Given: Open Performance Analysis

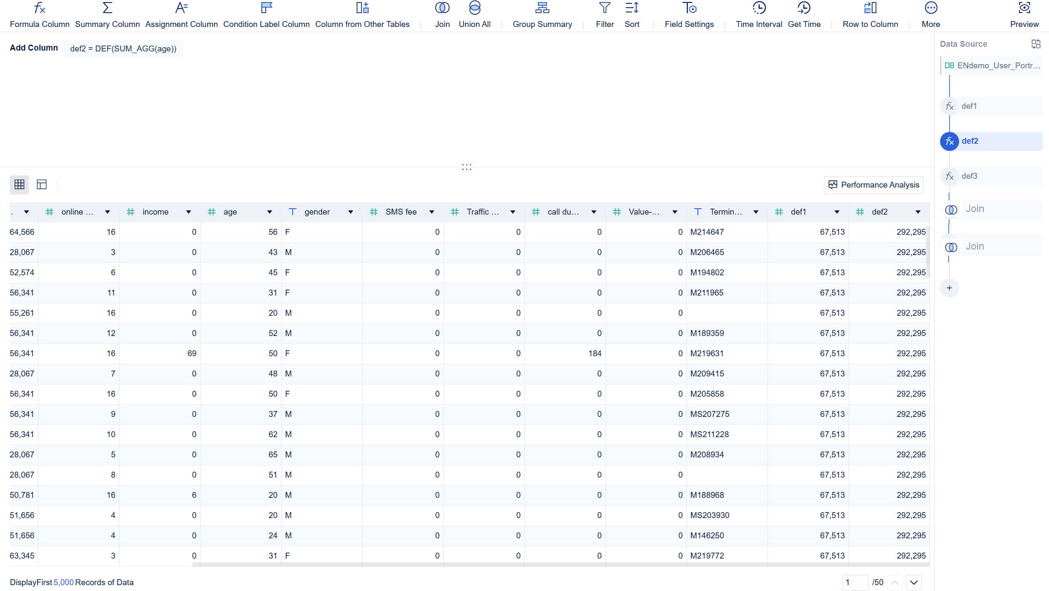Looking at the screenshot, I should [873, 185].
